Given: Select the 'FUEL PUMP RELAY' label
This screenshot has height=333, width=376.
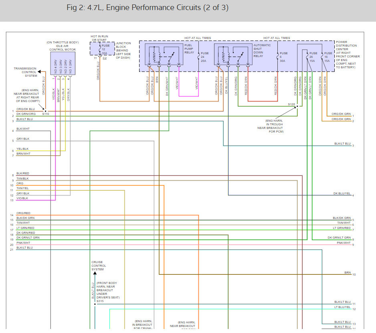Looking at the screenshot, I should [189, 49].
